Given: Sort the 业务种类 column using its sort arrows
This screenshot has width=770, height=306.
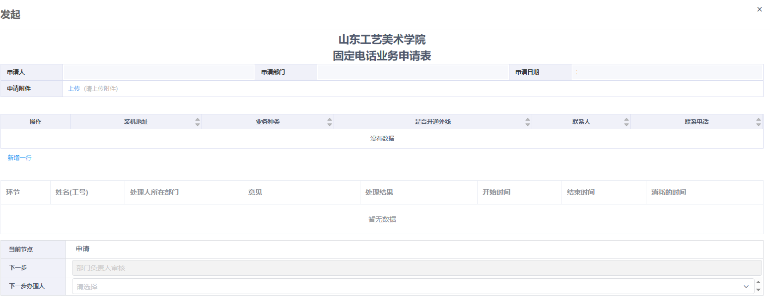Looking at the screenshot, I should (x=330, y=122).
